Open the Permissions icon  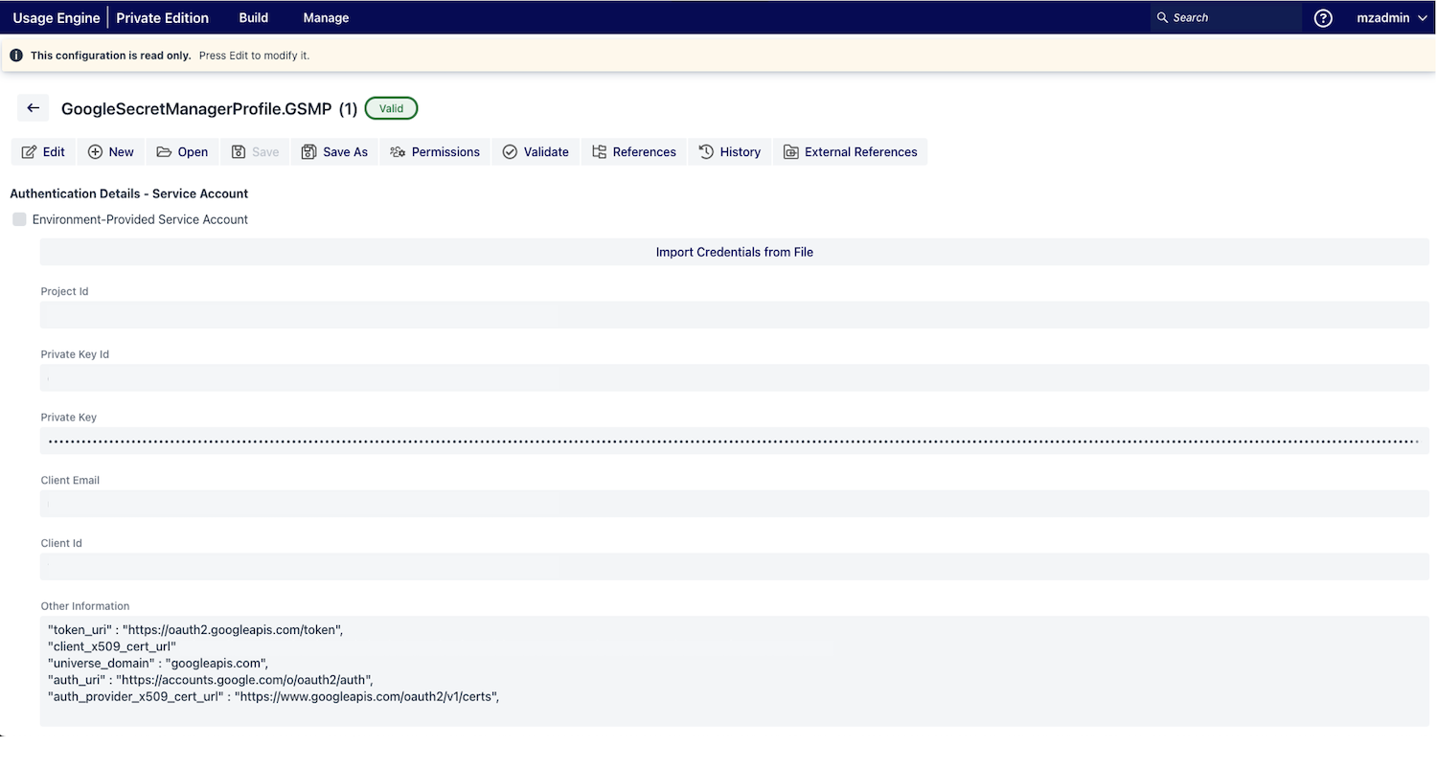click(399, 151)
